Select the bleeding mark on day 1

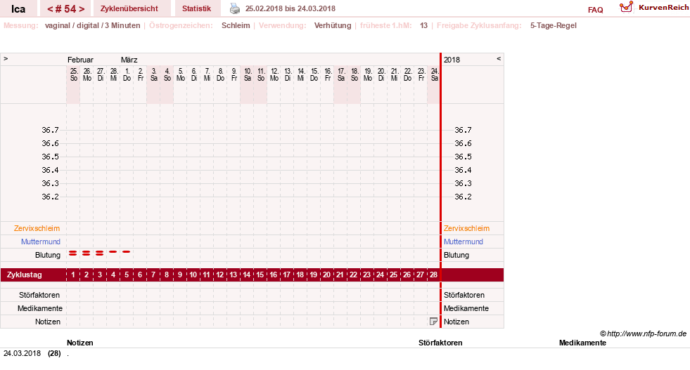[x=73, y=253]
